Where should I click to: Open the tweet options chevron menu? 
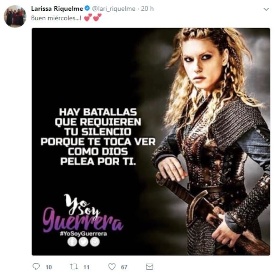(266, 9)
